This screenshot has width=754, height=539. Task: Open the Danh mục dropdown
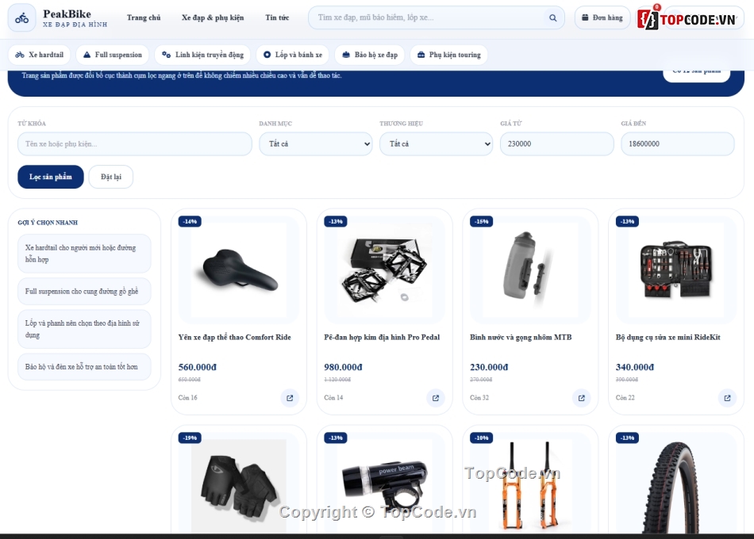click(x=316, y=143)
